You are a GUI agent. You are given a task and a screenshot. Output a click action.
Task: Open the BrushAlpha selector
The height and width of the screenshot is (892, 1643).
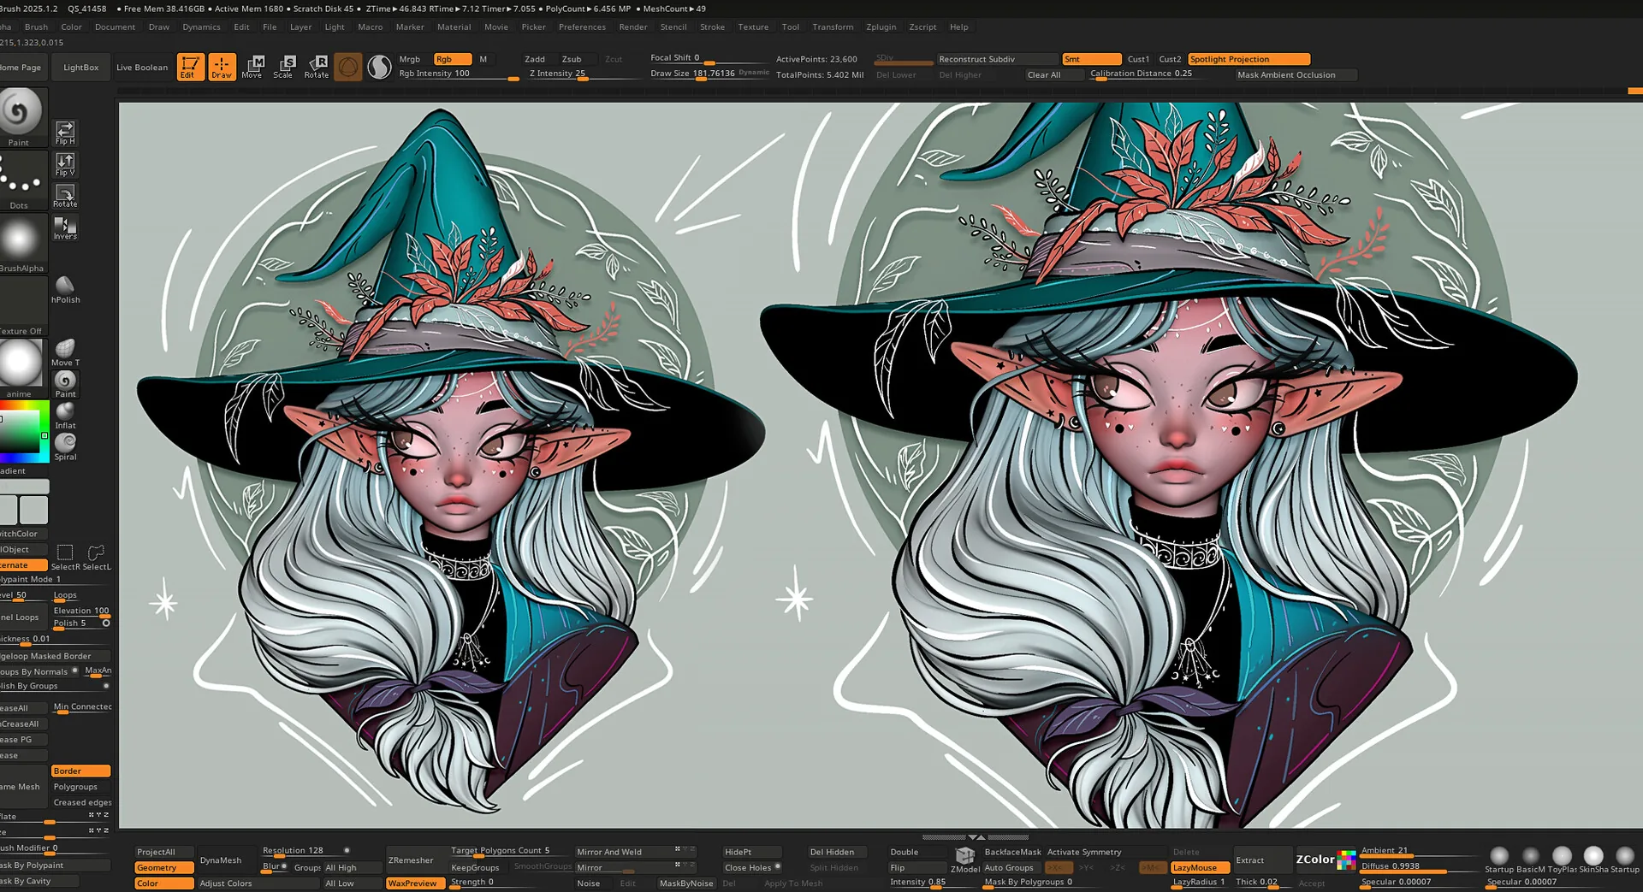(x=21, y=244)
